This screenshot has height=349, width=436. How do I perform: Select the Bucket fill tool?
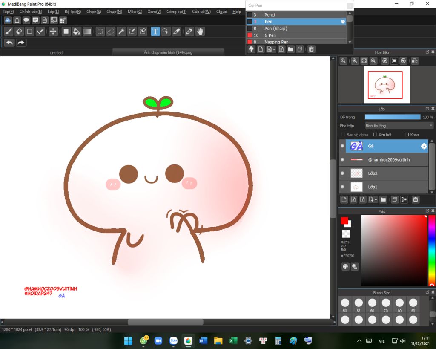(x=77, y=32)
